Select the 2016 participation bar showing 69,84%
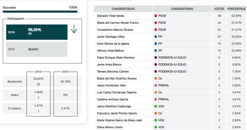 (x=37, y=49)
